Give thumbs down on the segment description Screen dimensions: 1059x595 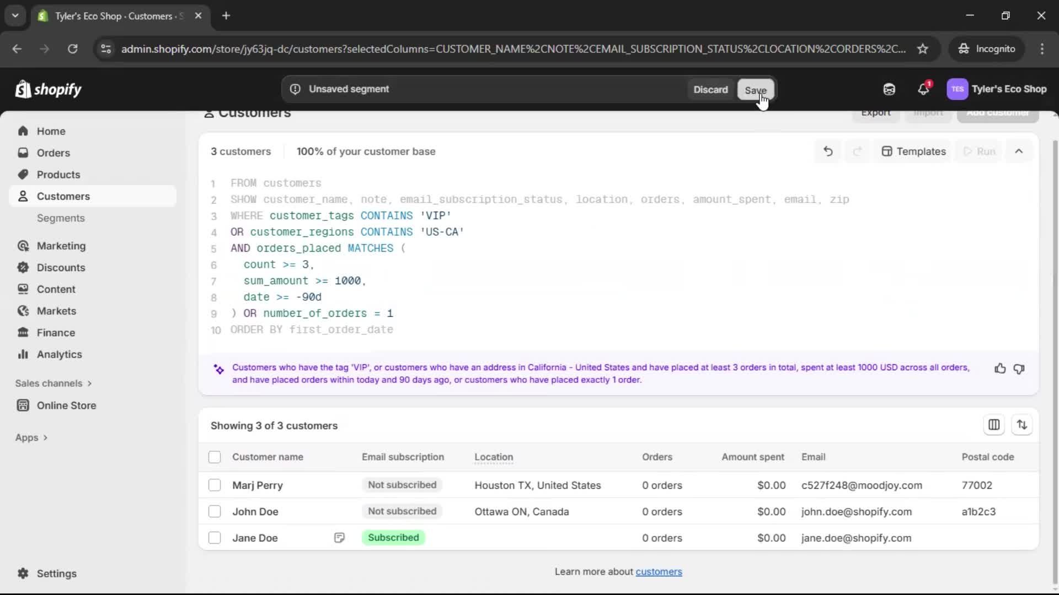pos(1019,369)
